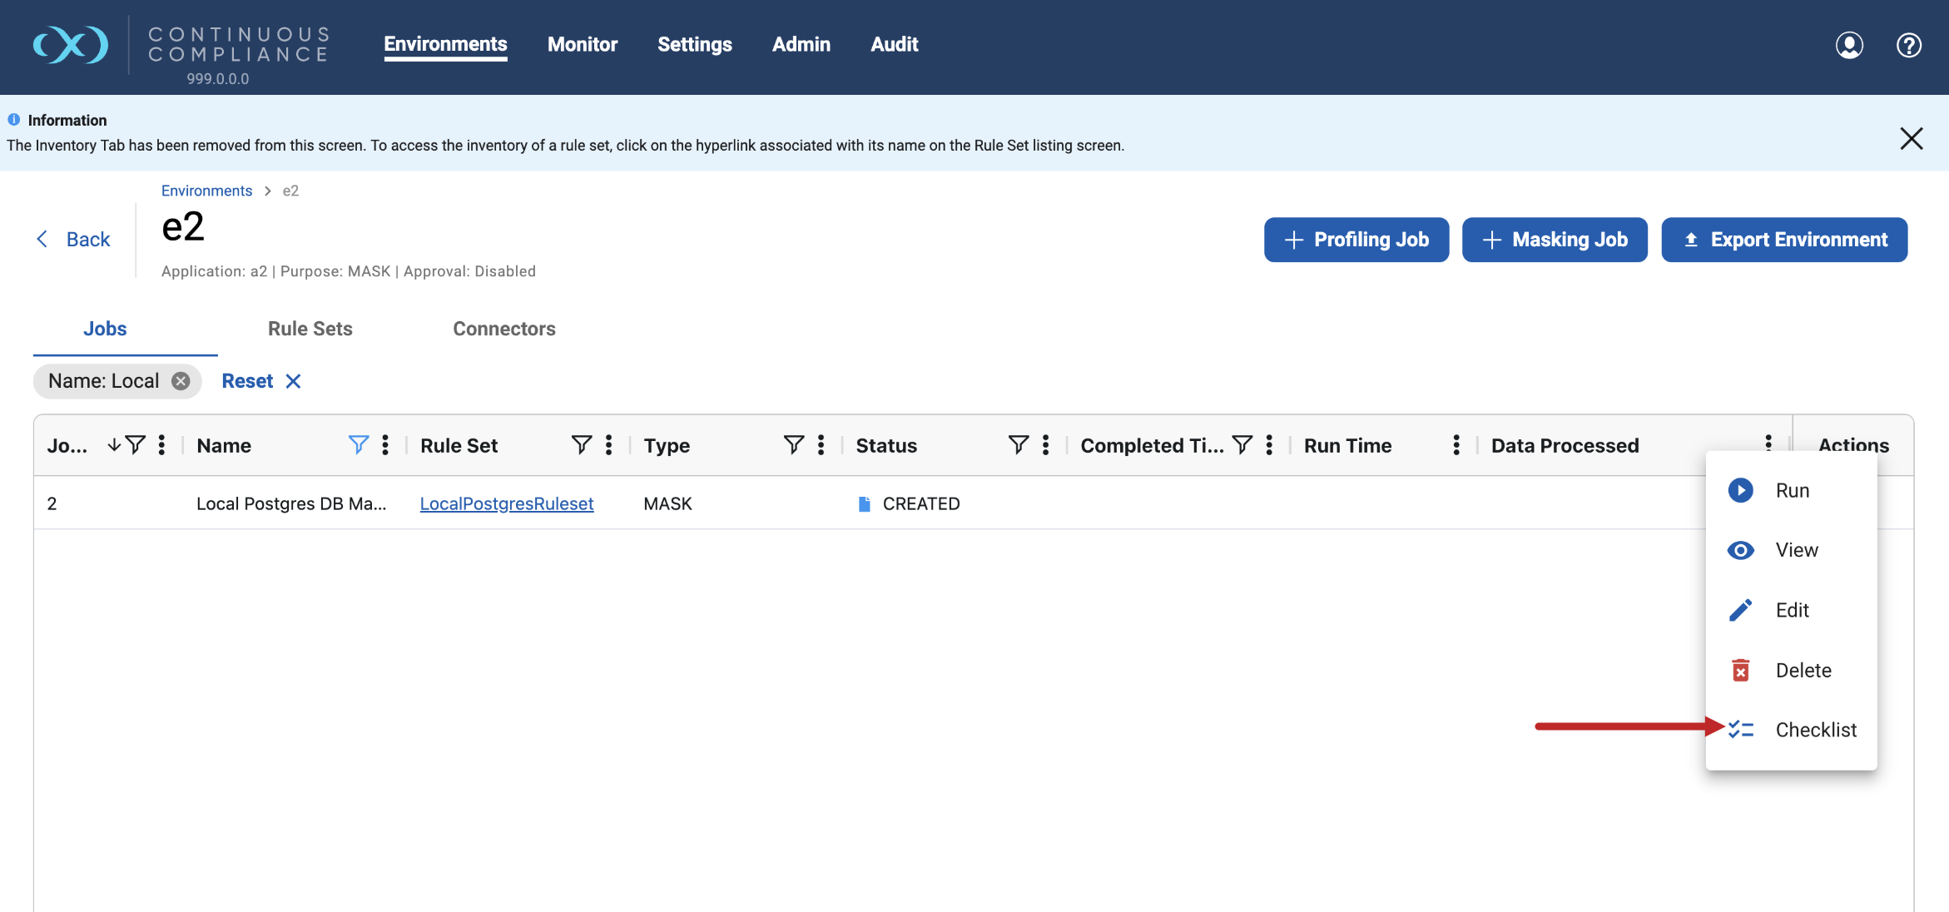Open Run Time column options menu
Screen dimensions: 1949x912
coord(1456,445)
